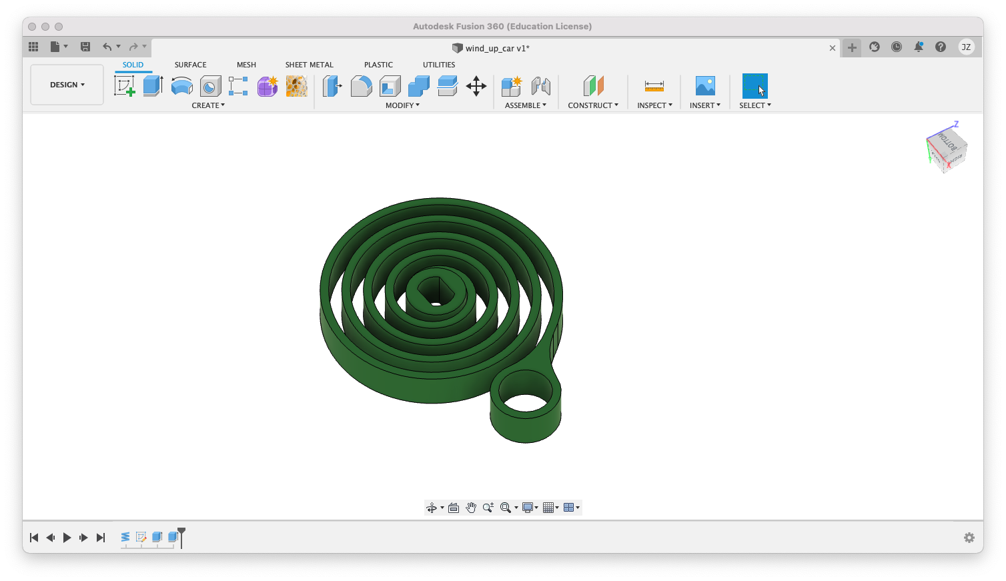Switch to the SHEET METAL tab
Image resolution: width=1006 pixels, height=581 pixels.
(310, 65)
